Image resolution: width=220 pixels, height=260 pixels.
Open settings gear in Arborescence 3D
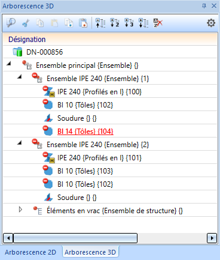211,23
